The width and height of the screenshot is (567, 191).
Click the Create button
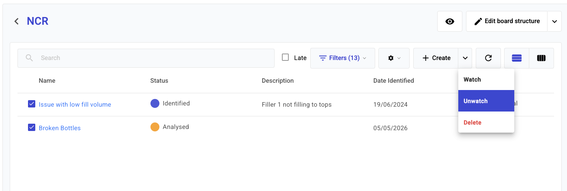pyautogui.click(x=436, y=58)
